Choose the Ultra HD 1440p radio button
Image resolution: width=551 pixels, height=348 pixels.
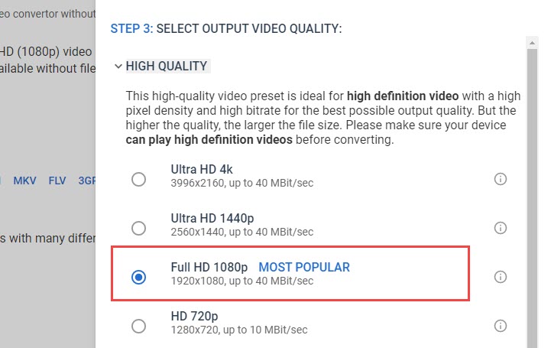tap(138, 228)
